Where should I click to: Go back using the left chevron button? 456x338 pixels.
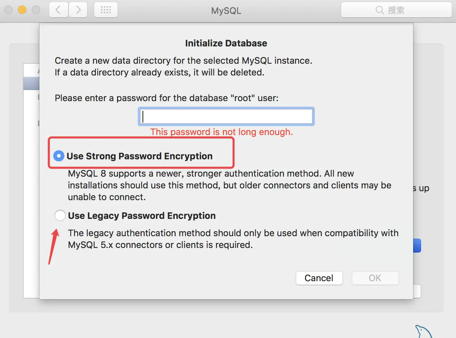[58, 10]
